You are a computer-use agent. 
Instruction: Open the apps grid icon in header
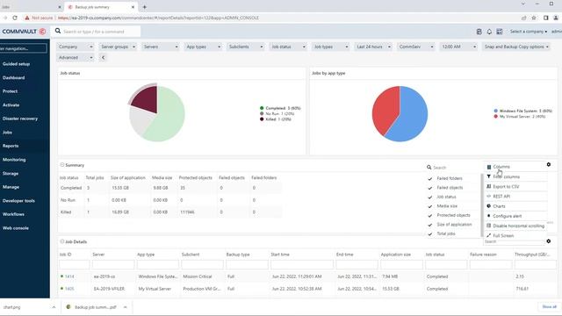pos(500,32)
